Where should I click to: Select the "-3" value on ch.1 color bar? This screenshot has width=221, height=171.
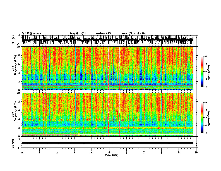(x=206, y=56)
